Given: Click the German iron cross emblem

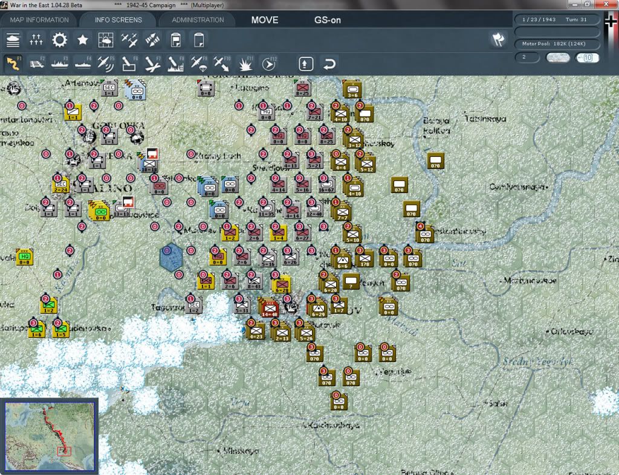Looking at the screenshot, I should point(611,22).
